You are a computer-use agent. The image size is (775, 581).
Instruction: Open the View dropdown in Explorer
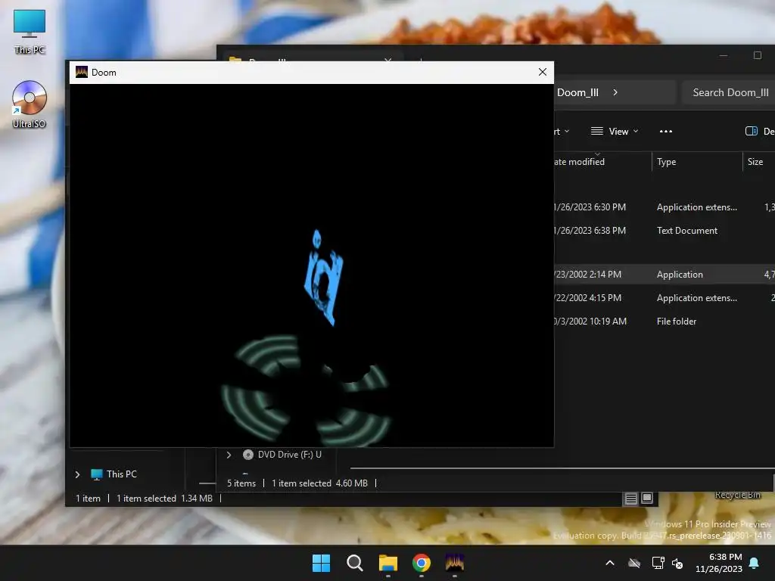(x=615, y=132)
